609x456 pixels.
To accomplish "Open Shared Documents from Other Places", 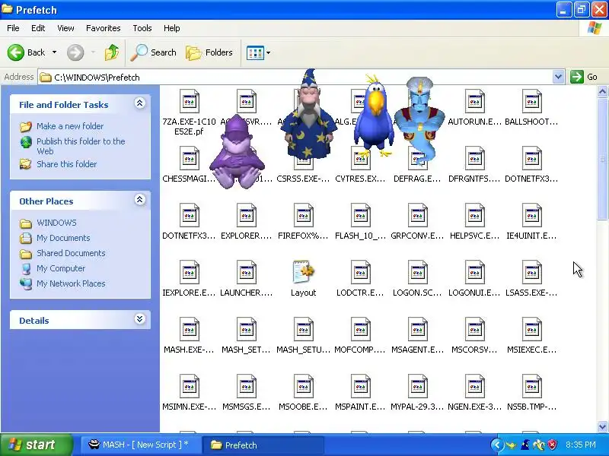I will pyautogui.click(x=71, y=253).
